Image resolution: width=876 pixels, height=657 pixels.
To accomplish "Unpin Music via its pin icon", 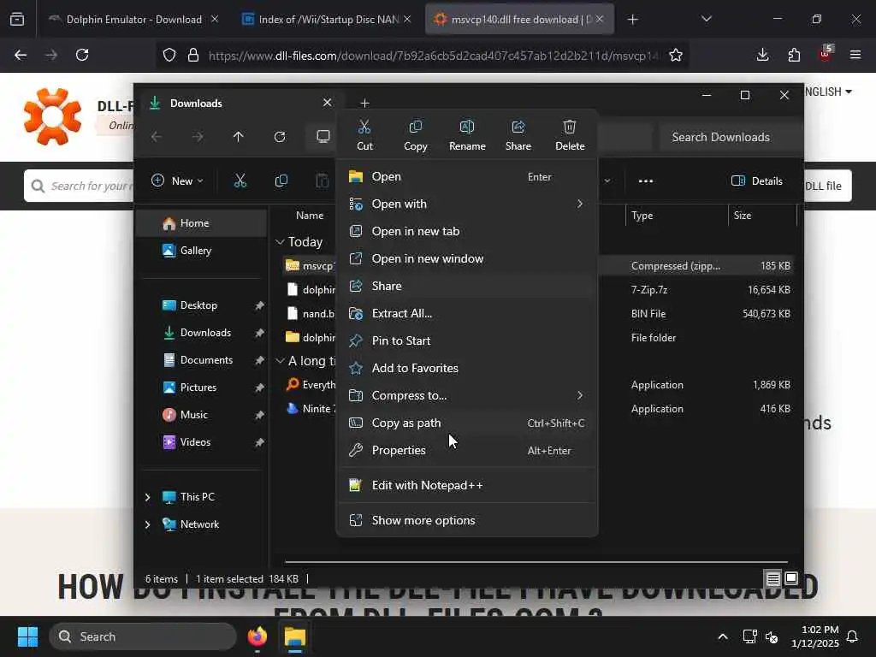I will pos(259,415).
